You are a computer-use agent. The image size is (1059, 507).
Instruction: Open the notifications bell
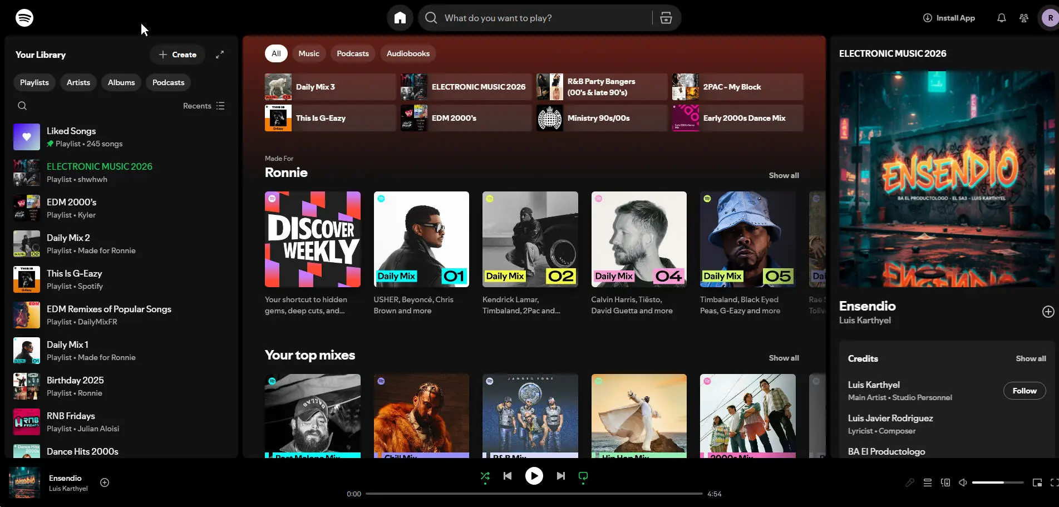point(1002,18)
